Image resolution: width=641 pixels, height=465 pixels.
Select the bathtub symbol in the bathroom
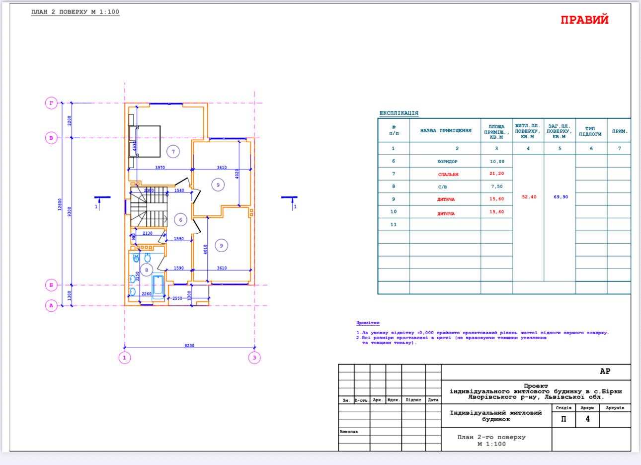pyautogui.click(x=159, y=286)
